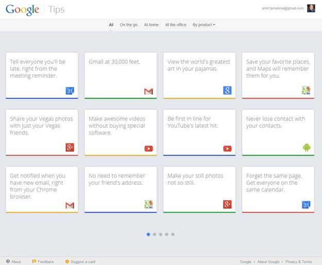Screen dimensions: 322x265
Task: Open the 'Make your still photos' card
Action: pyautogui.click(x=199, y=189)
